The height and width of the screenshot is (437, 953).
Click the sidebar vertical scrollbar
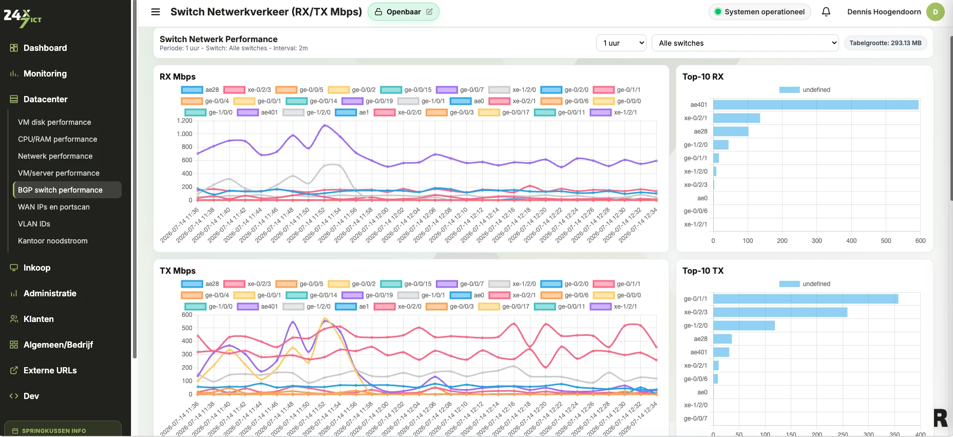pos(135,180)
